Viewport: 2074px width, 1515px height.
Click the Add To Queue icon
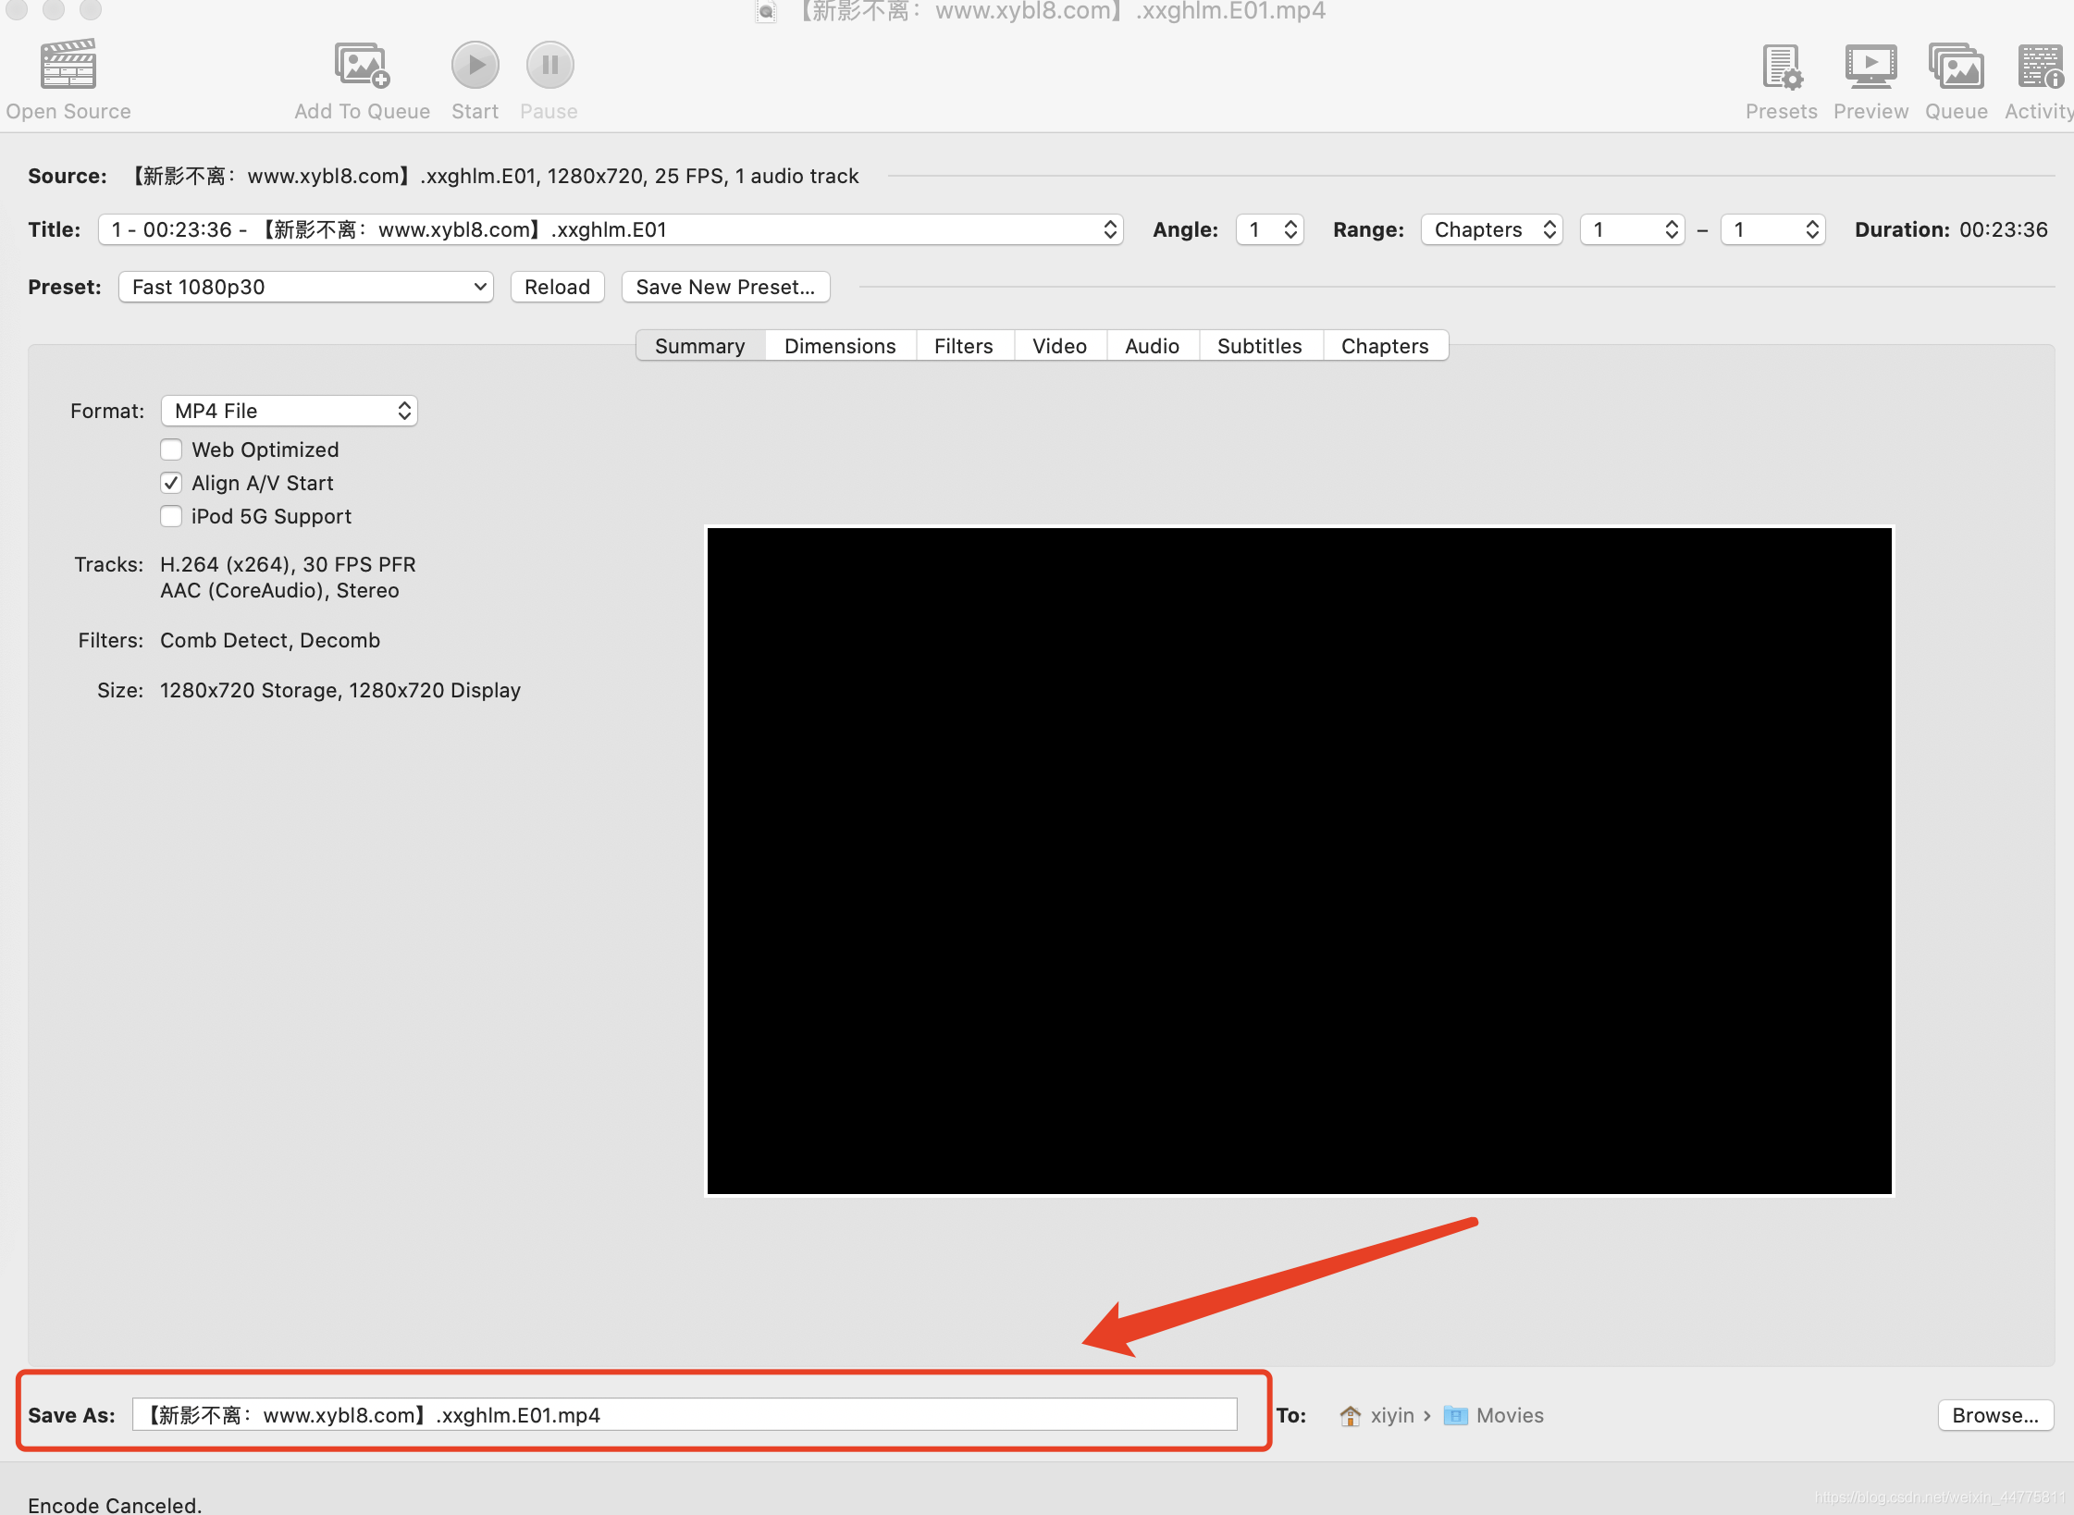click(x=362, y=65)
